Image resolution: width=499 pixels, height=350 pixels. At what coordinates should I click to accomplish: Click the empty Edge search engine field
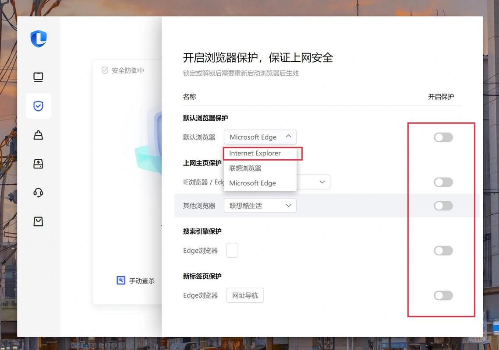click(232, 251)
